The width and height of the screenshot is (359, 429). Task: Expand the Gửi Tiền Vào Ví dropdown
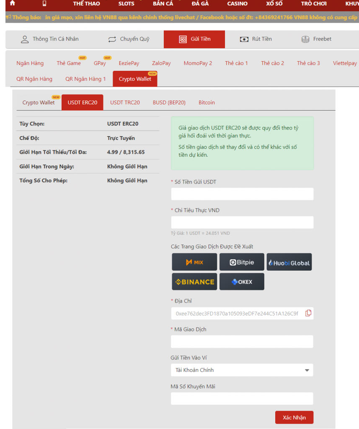tap(242, 370)
